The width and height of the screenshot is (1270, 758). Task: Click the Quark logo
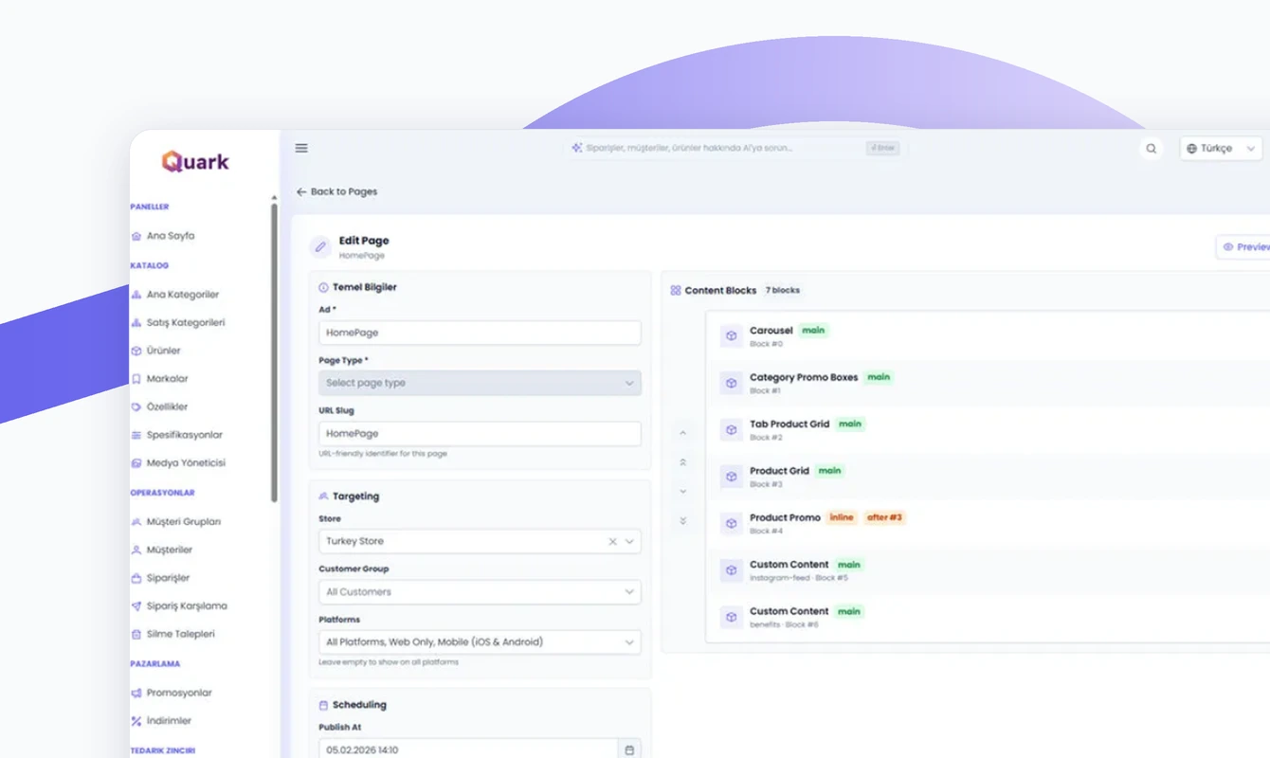click(195, 161)
